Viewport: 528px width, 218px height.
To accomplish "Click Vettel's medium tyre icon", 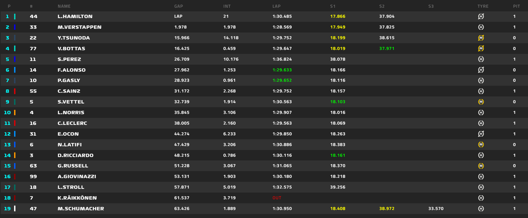I will coord(481,102).
